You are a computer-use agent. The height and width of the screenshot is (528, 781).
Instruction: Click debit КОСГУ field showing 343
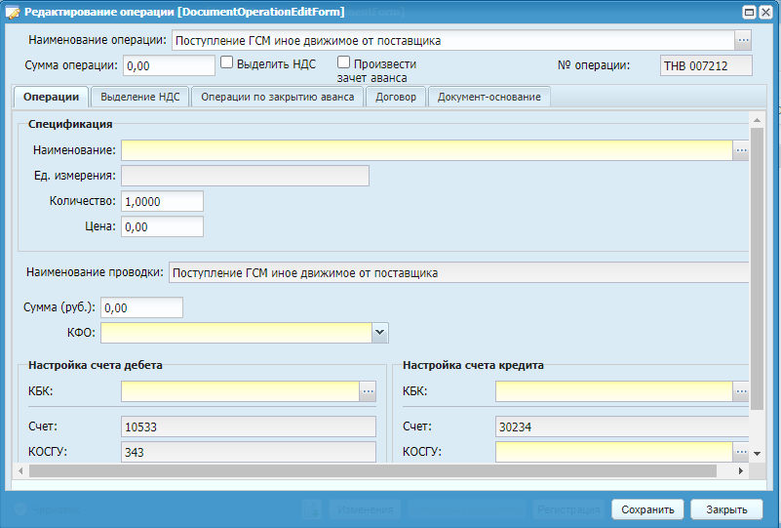coord(249,452)
